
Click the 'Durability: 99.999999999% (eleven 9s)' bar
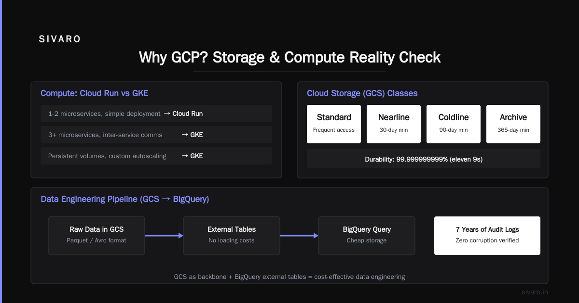424,159
